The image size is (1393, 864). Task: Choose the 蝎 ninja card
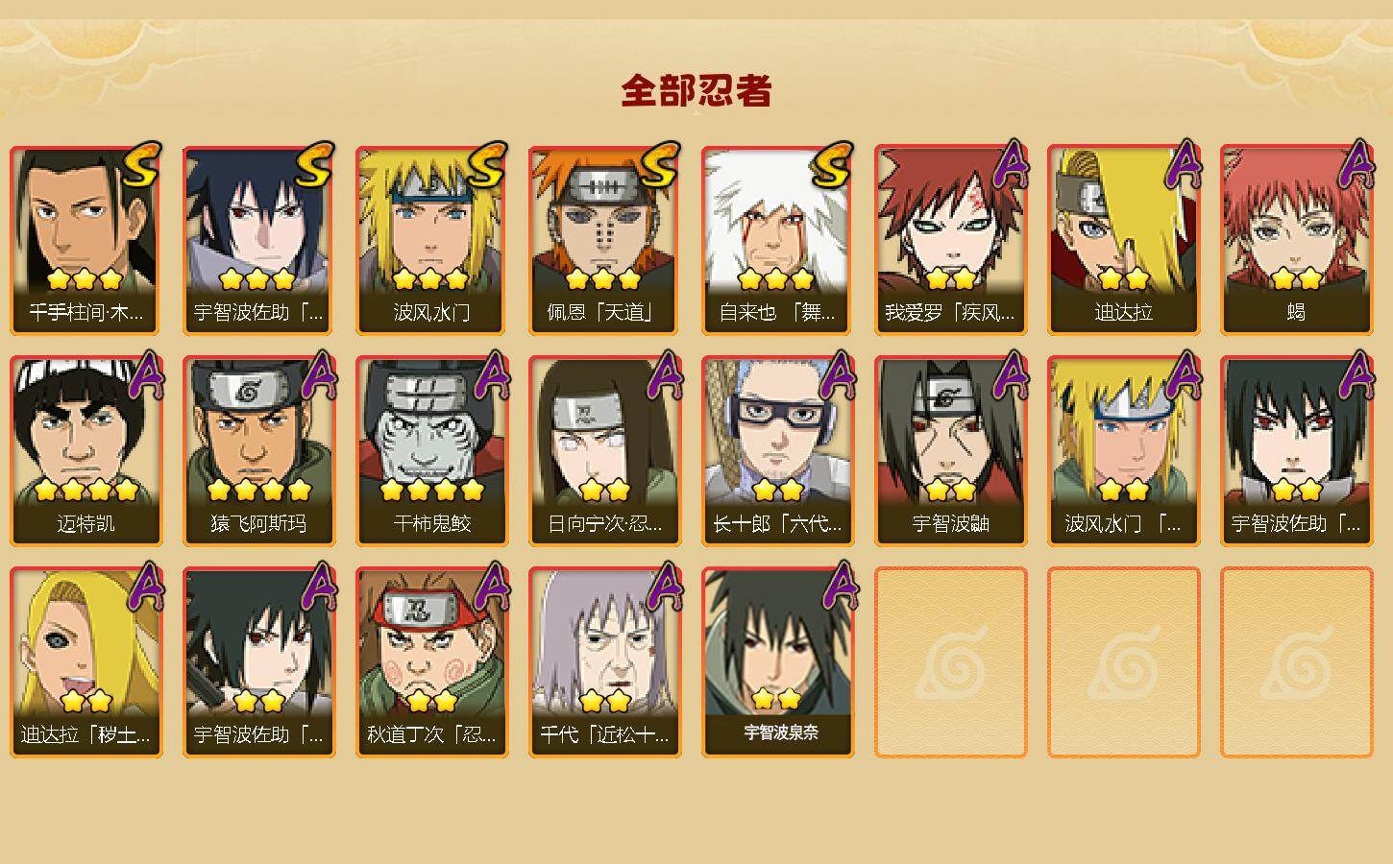(x=1297, y=240)
